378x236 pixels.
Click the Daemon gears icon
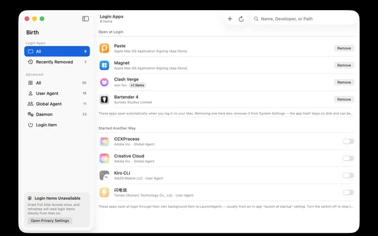tap(30, 115)
